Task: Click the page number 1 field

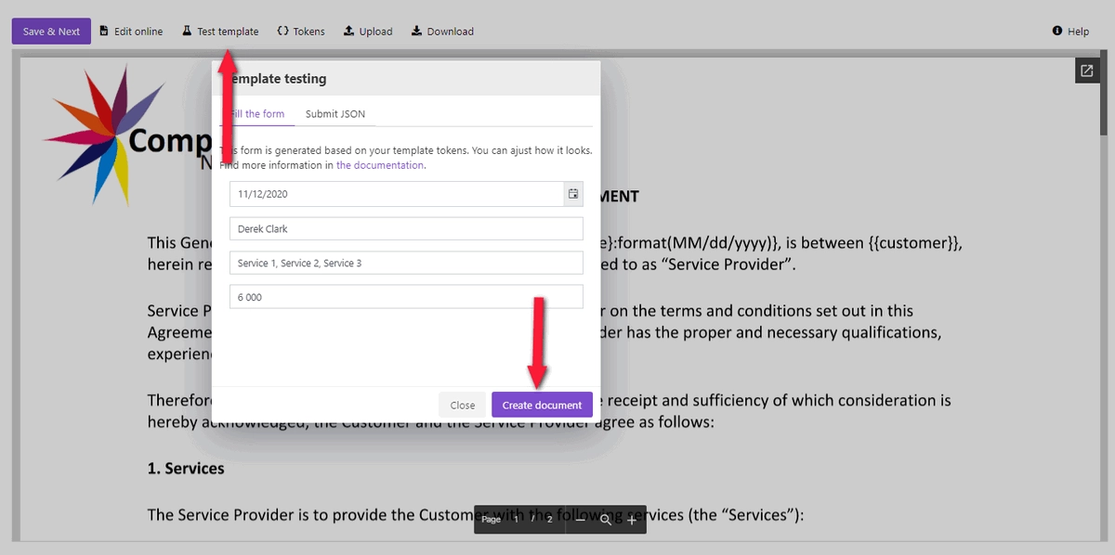Action: [517, 520]
